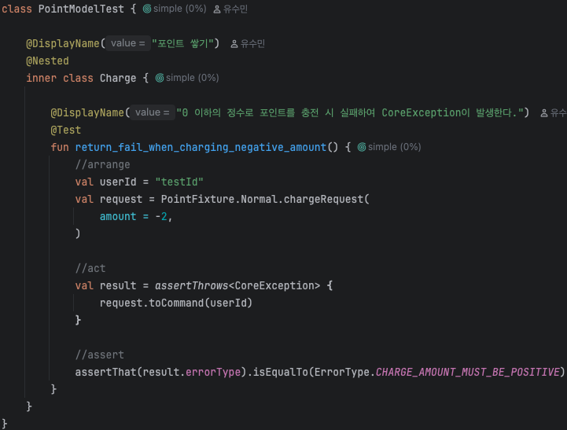The width and height of the screenshot is (567, 430).
Task: Click class name PointModelTest
Action: [81, 9]
